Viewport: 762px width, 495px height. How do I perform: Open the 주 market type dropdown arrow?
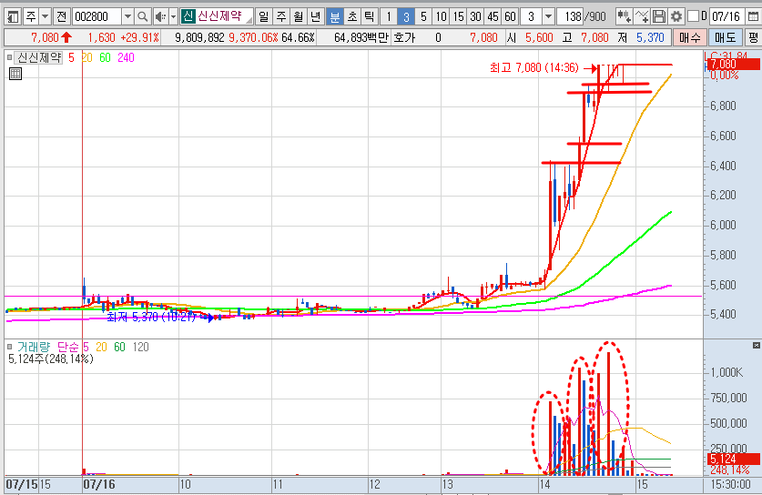click(45, 17)
